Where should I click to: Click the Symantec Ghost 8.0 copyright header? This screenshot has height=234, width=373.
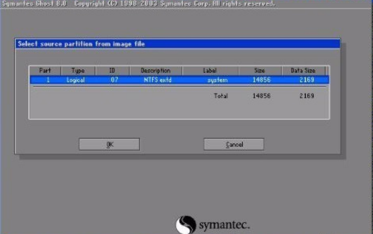pyautogui.click(x=137, y=4)
